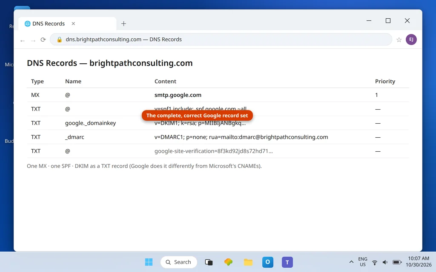Maximize the browser window
Image resolution: width=436 pixels, height=272 pixels.
[388, 20]
